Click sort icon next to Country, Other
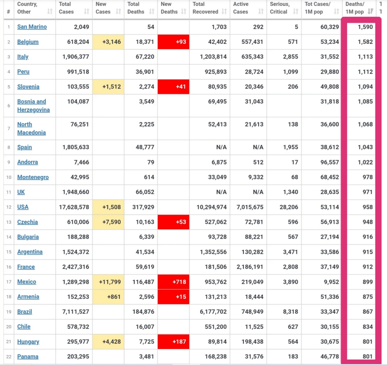Viewport: 387px width, 365px height. click(50, 12)
